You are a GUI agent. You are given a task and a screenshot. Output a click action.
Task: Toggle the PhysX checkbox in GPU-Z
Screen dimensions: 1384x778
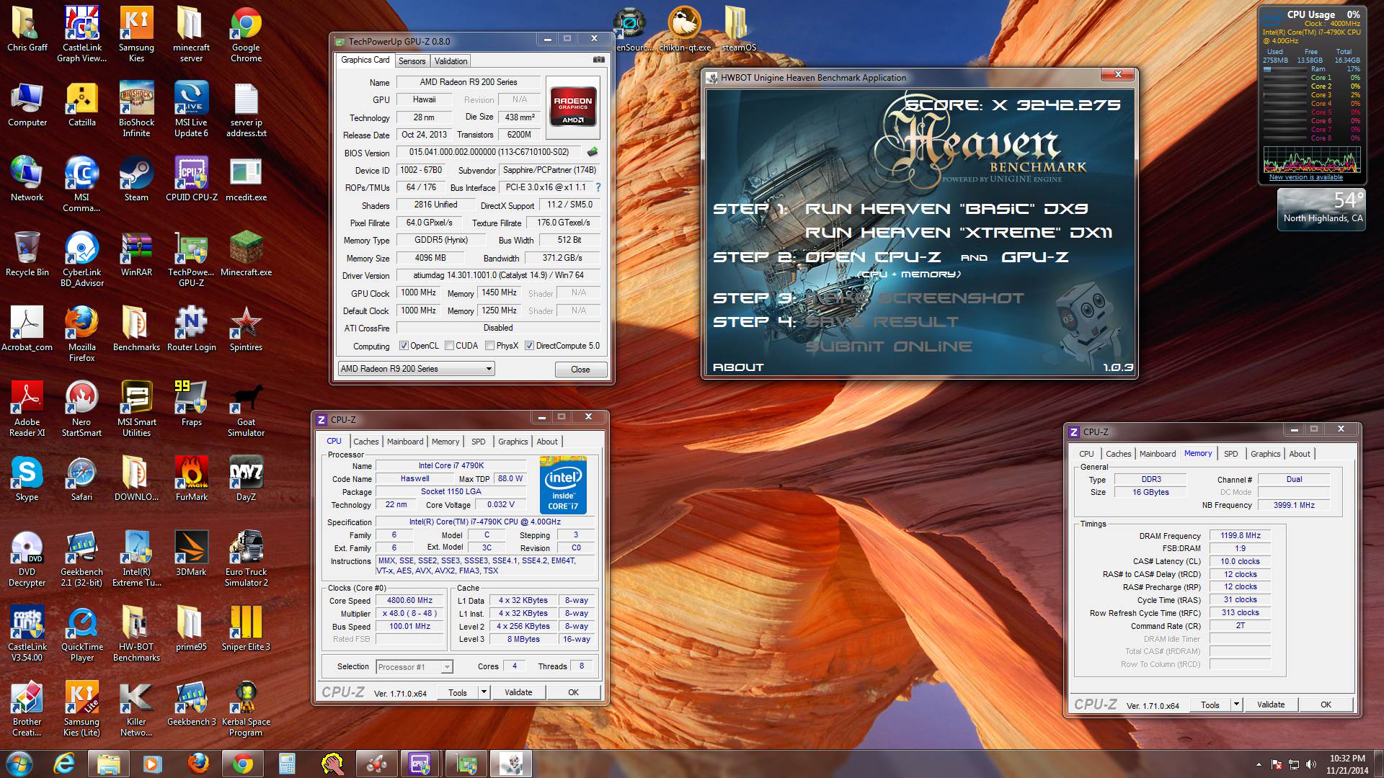[x=490, y=346]
